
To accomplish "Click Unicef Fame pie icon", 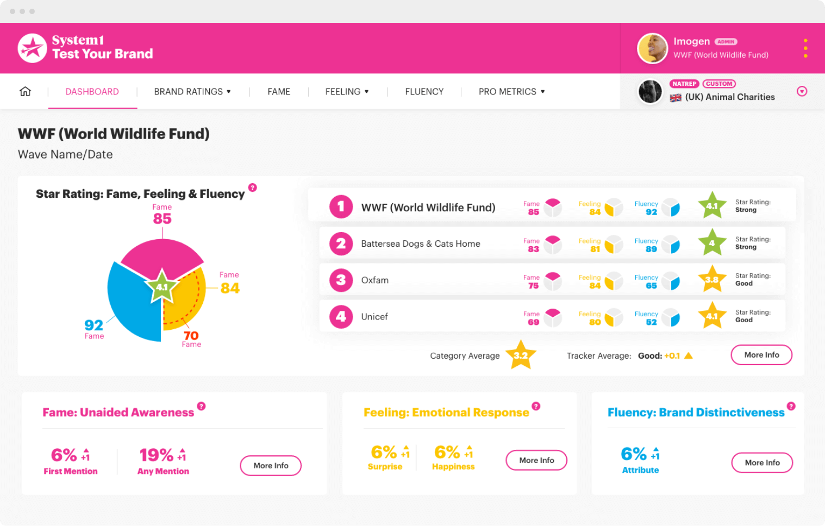I will (553, 317).
